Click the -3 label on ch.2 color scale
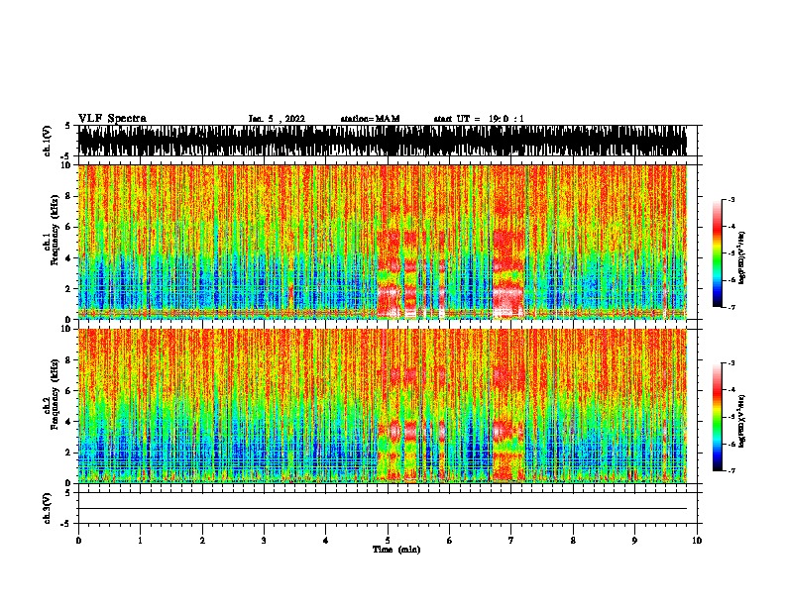This screenshot has width=785, height=606. coord(731,363)
